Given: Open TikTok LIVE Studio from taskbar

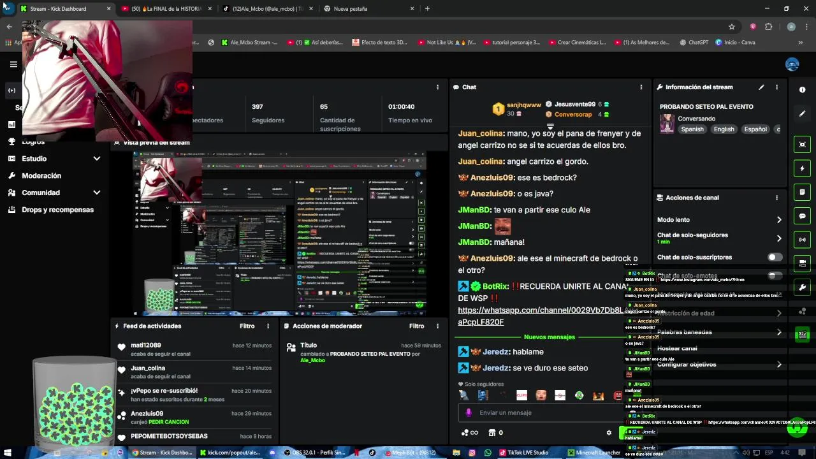Looking at the screenshot, I should pos(523,453).
